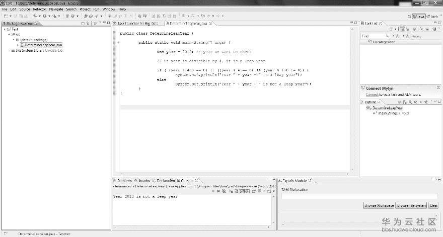The width and height of the screenshot is (443, 237).
Task: Switch to the Javadoc tab
Action: (x=142, y=181)
